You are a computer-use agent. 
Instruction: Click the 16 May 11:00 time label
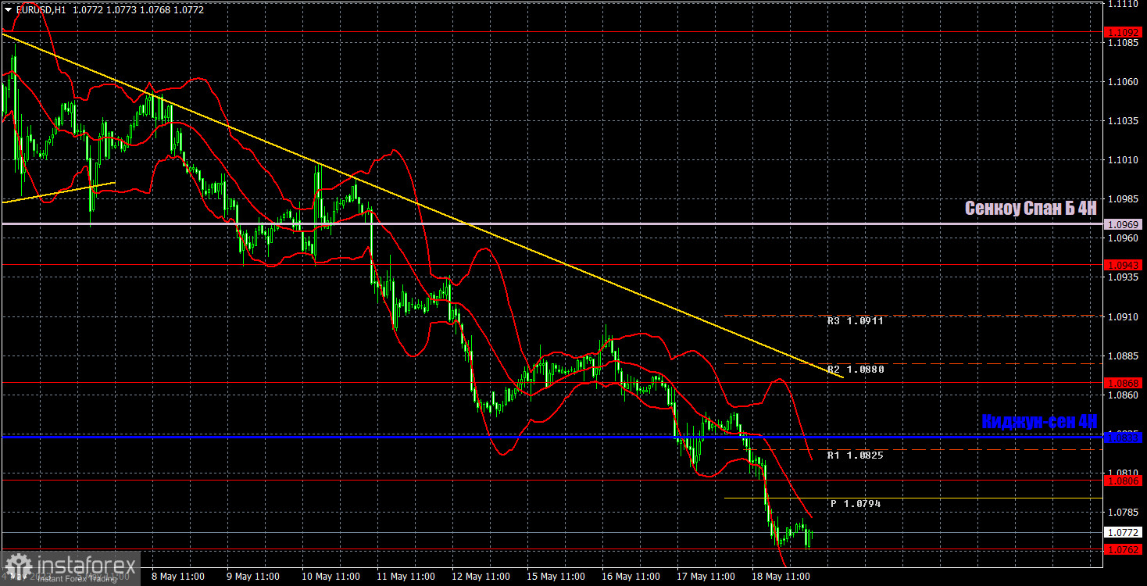[632, 577]
